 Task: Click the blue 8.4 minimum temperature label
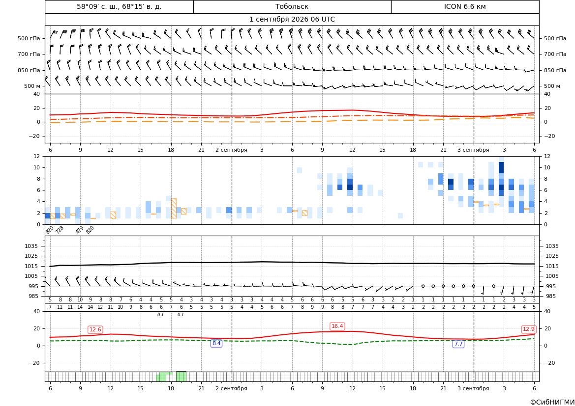coord(216,343)
